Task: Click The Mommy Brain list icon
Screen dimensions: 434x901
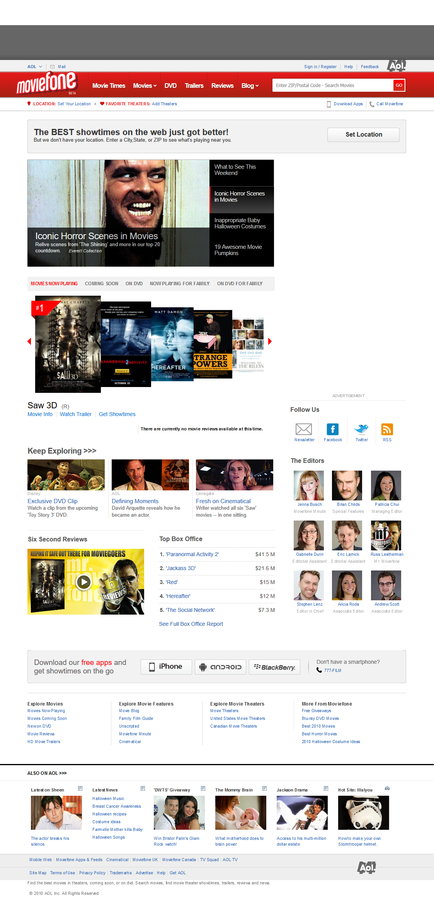Action: [x=265, y=788]
